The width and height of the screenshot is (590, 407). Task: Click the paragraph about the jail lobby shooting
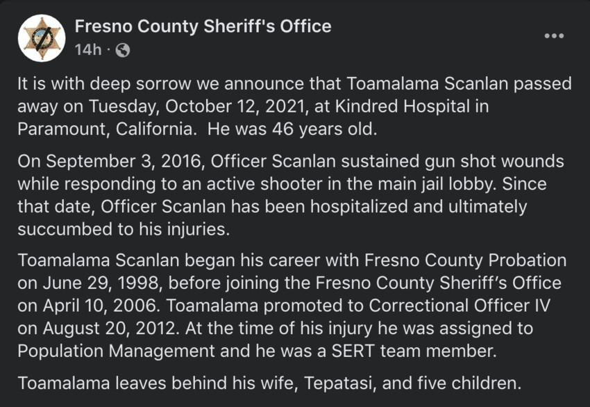click(x=291, y=195)
